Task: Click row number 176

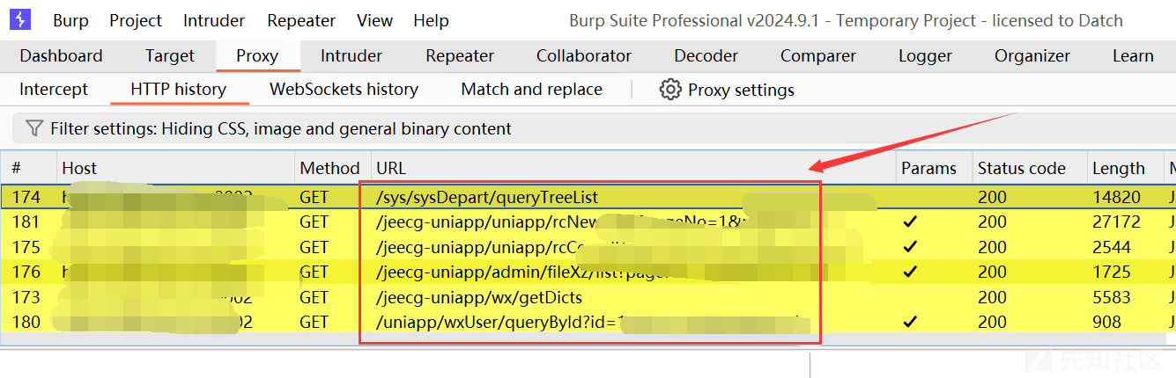Action: click(x=26, y=272)
